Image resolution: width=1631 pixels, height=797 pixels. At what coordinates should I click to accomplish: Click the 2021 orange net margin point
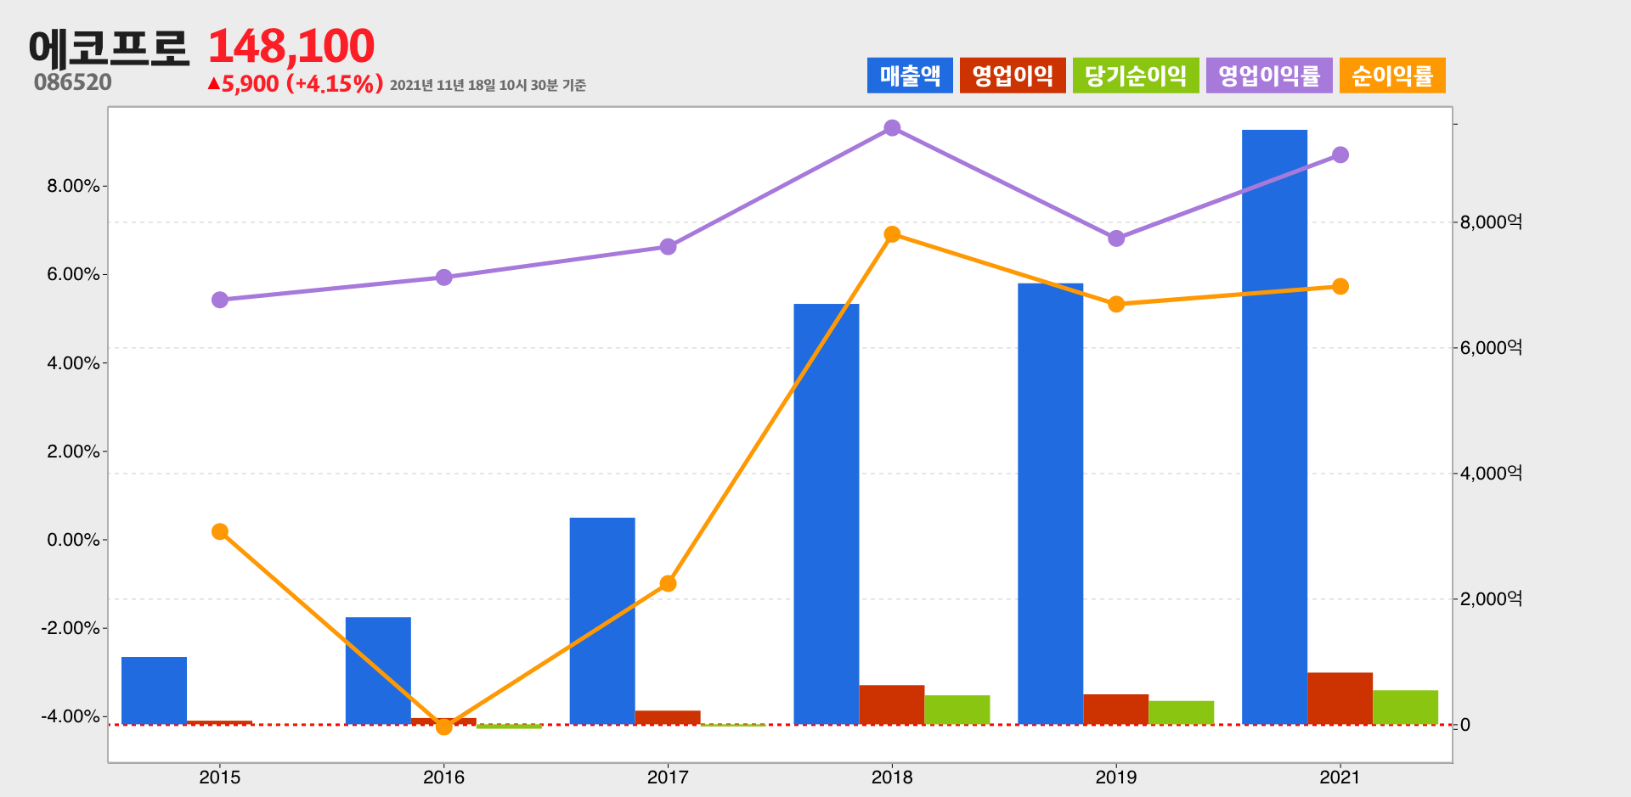click(1340, 286)
